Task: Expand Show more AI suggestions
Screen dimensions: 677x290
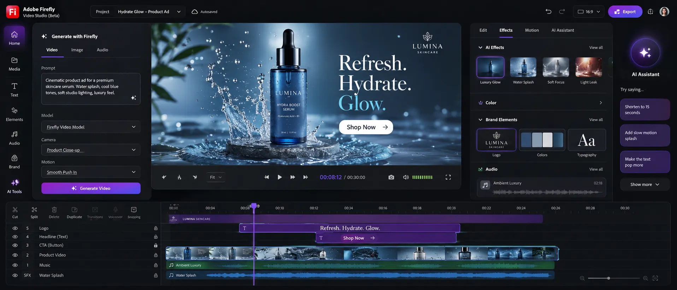Action: (x=645, y=184)
